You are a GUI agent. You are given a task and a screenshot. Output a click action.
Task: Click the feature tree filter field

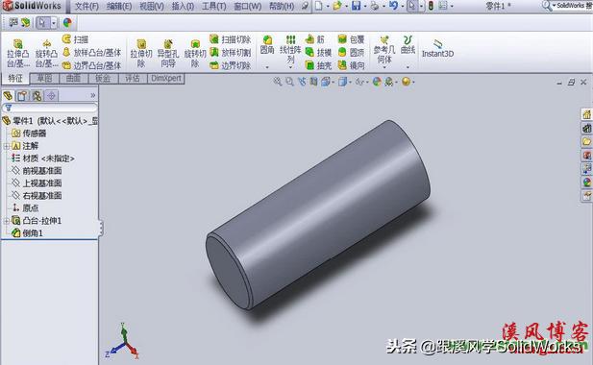pyautogui.click(x=50, y=108)
